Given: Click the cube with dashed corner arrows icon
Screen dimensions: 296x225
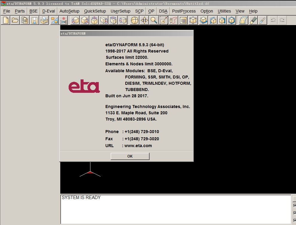Looking at the screenshot, I should click(x=193, y=20).
